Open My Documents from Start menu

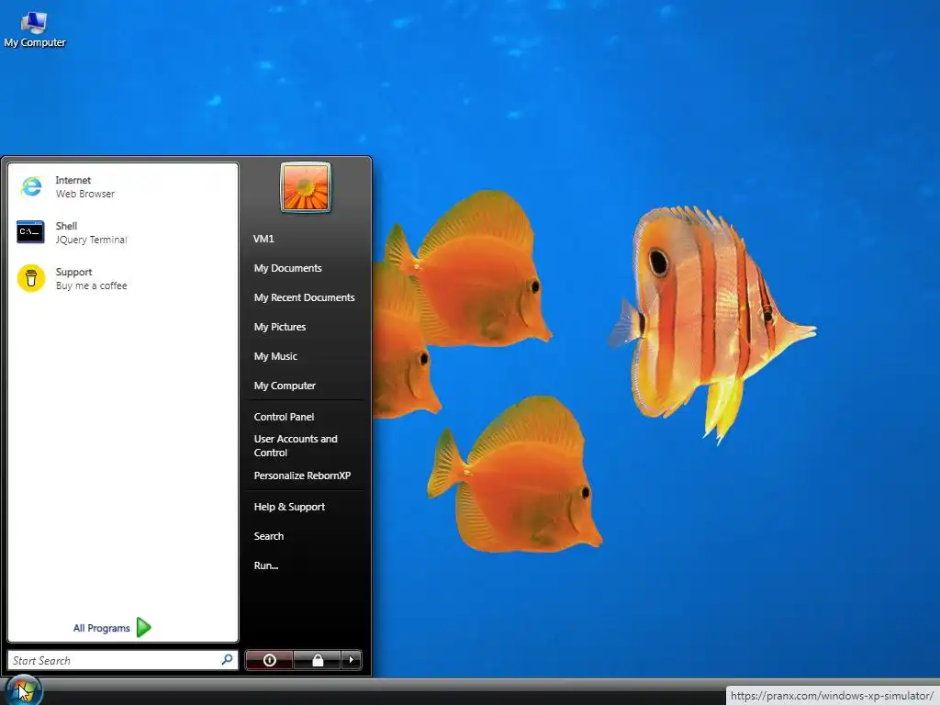pyautogui.click(x=287, y=268)
